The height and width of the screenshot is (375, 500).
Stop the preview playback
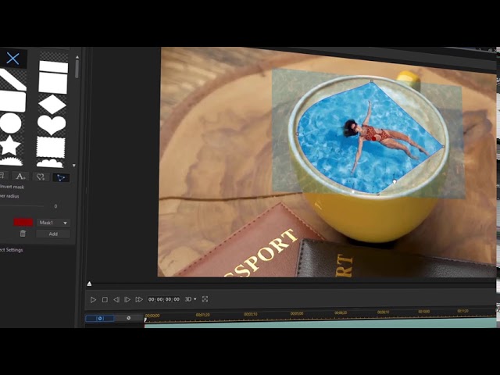point(105,300)
